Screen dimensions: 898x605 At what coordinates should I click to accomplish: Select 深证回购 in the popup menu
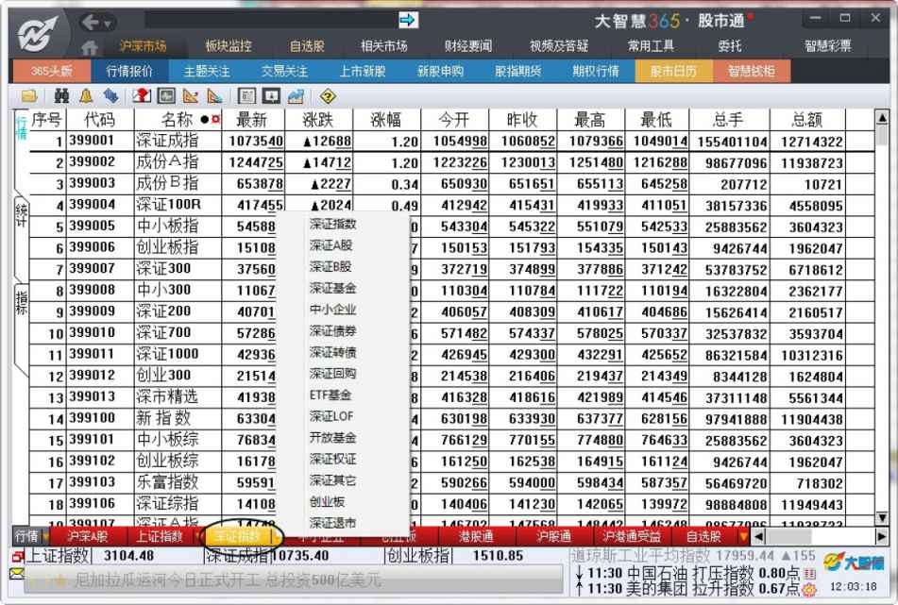(332, 373)
